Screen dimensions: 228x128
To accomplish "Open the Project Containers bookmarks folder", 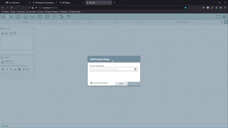I will click(x=51, y=12).
